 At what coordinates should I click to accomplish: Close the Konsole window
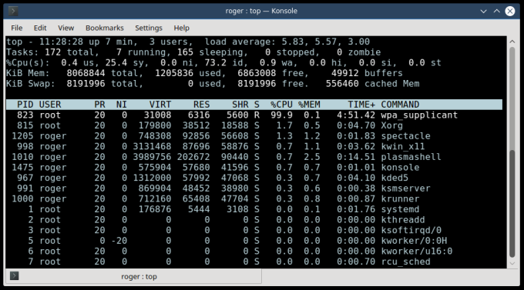coord(510,11)
